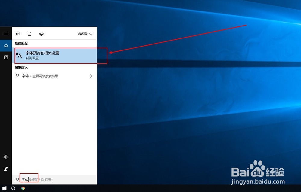Viewport: 301px width, 192px height.
Task: Click the Feedback person icon in sidebar
Action: pyautogui.click(x=6, y=169)
